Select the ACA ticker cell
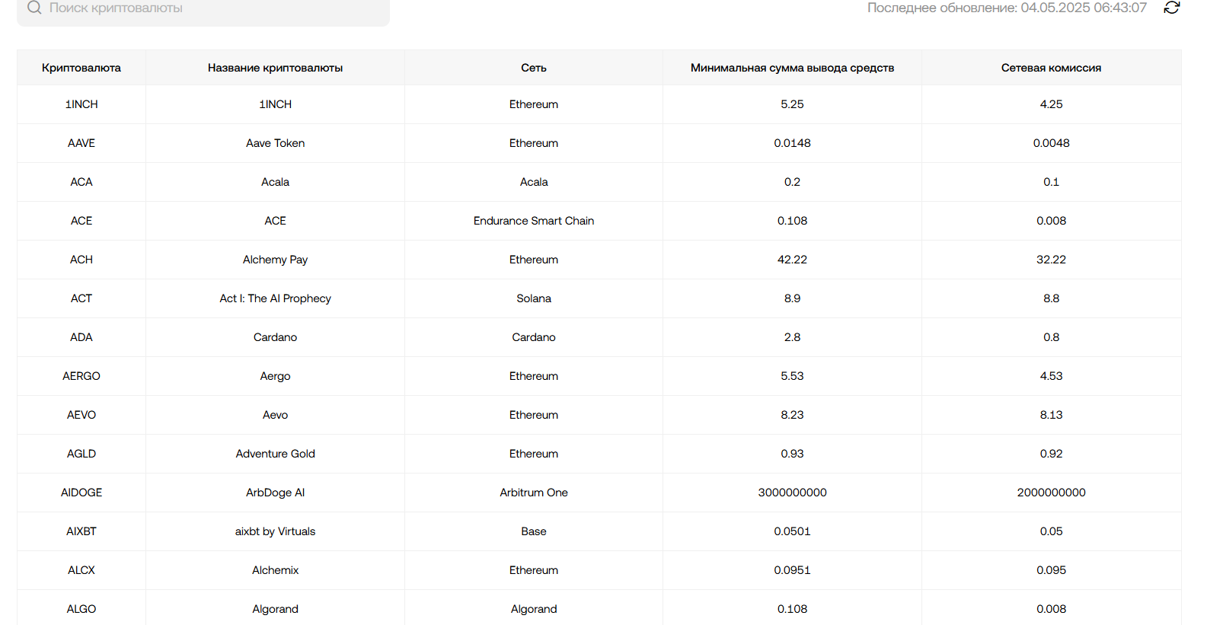 [81, 182]
